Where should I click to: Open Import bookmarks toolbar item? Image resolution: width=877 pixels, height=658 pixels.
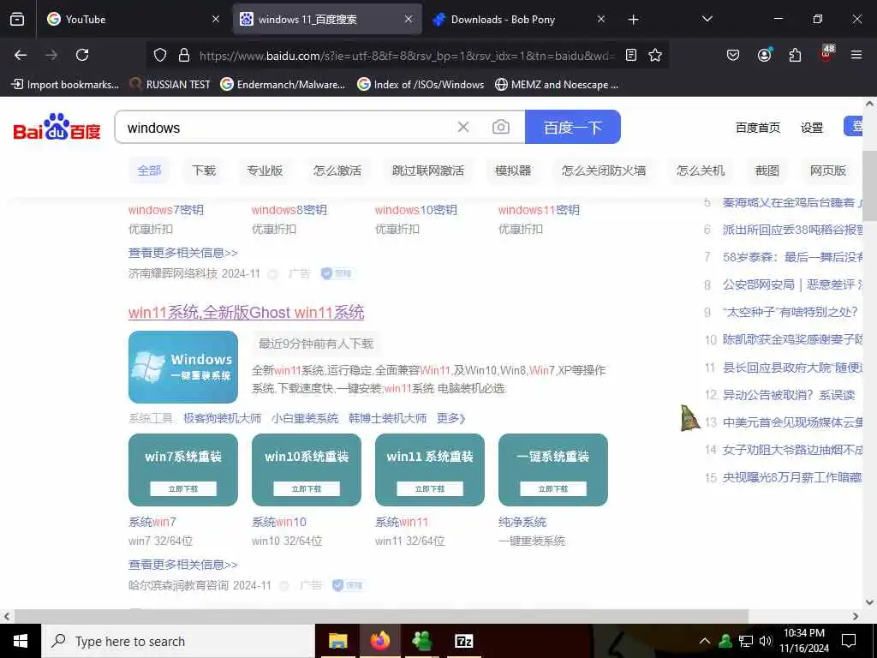[65, 85]
